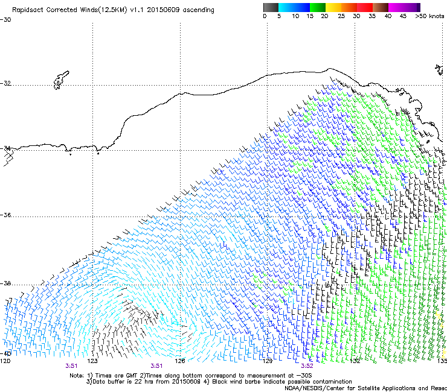Image resolution: width=447 pixels, height=392 pixels.
Task: Click the blue 10-15 knots legend segment
Action: click(302, 7)
